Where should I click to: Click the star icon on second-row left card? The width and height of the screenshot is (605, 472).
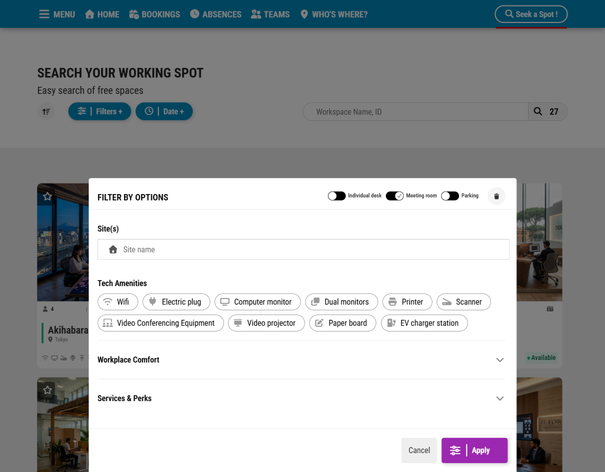coord(47,391)
